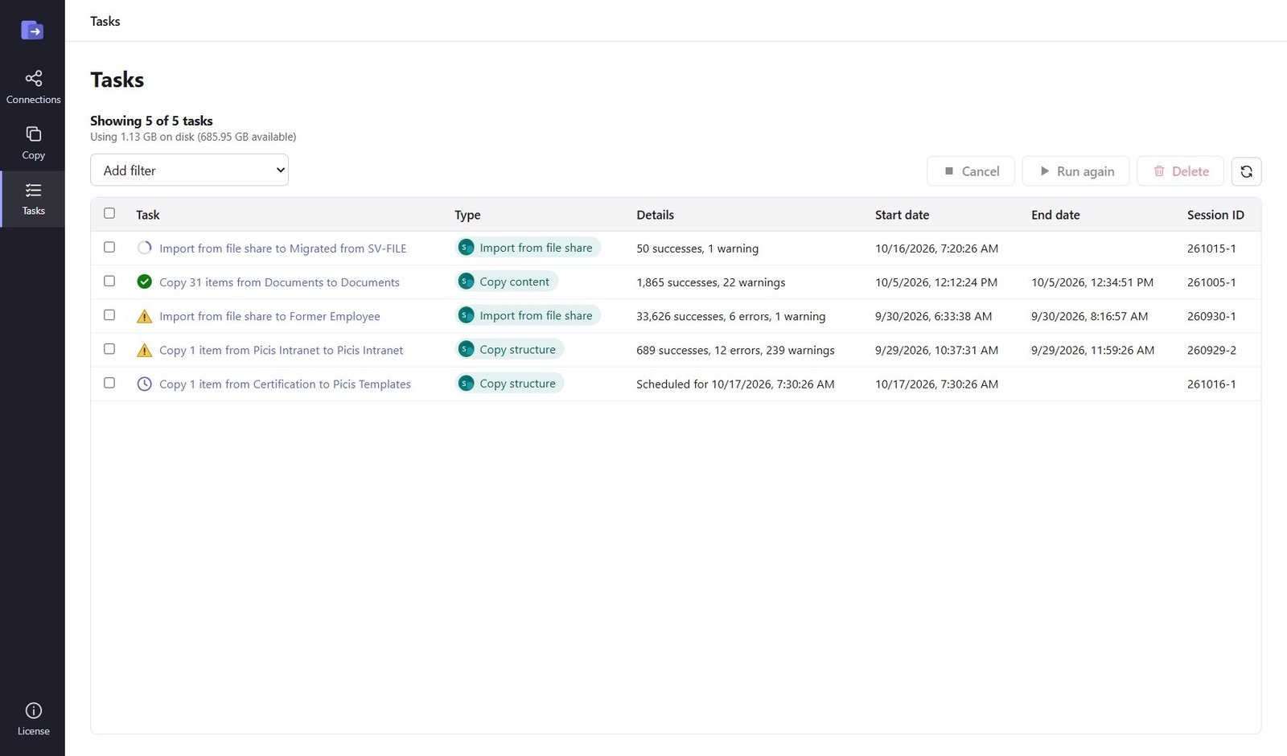
Task: Open Import from file share to Former Employee
Action: coord(269,316)
